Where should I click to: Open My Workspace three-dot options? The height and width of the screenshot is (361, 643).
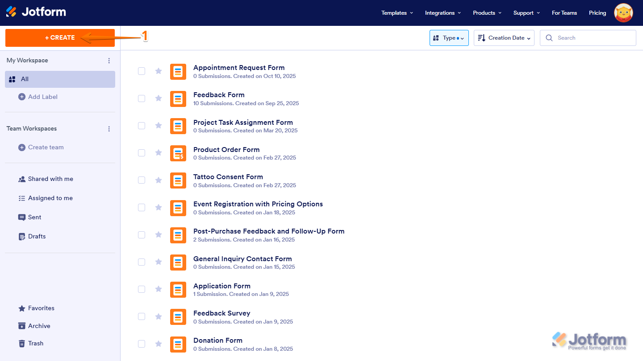coord(109,61)
